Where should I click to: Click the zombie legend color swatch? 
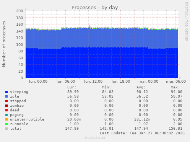[x=6, y=106]
